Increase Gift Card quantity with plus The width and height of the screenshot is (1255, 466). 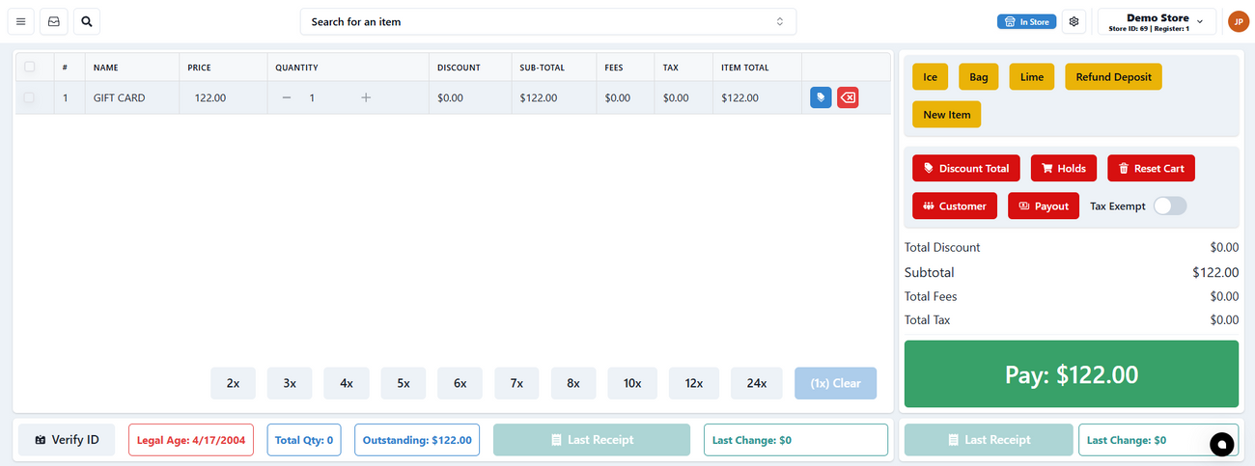[x=366, y=97]
